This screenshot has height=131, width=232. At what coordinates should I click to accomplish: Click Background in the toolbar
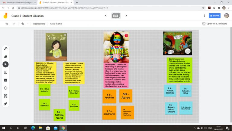pos(39,24)
